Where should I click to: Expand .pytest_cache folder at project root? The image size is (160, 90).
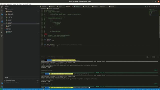pos(10,10)
